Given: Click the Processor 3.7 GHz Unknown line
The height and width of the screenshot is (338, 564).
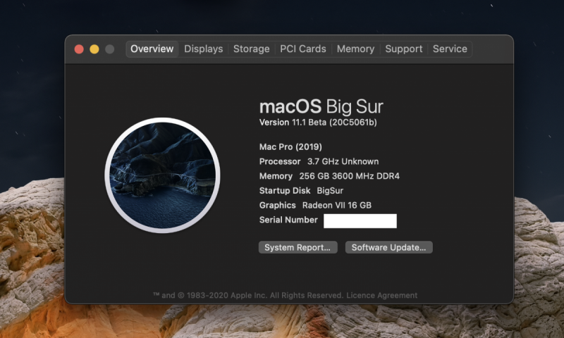Looking at the screenshot, I should click(319, 161).
